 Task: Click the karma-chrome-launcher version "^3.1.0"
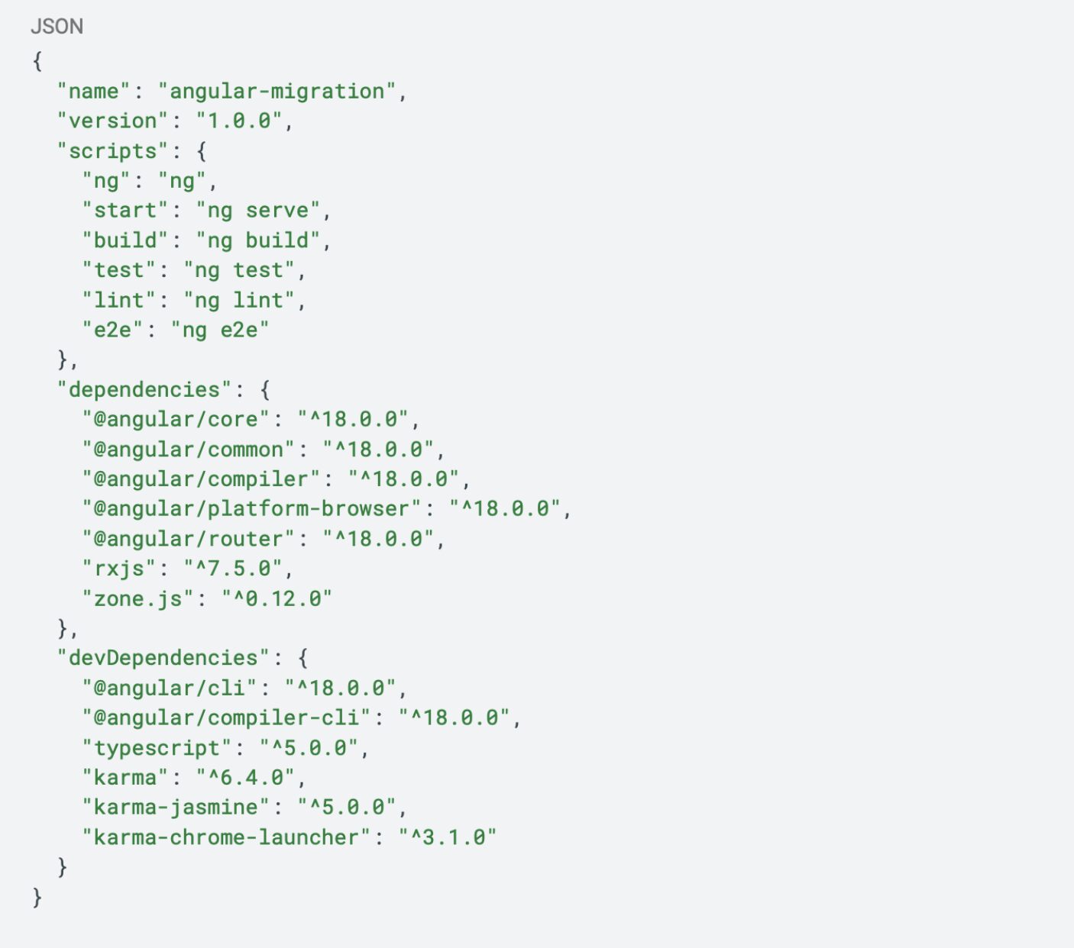click(x=448, y=837)
